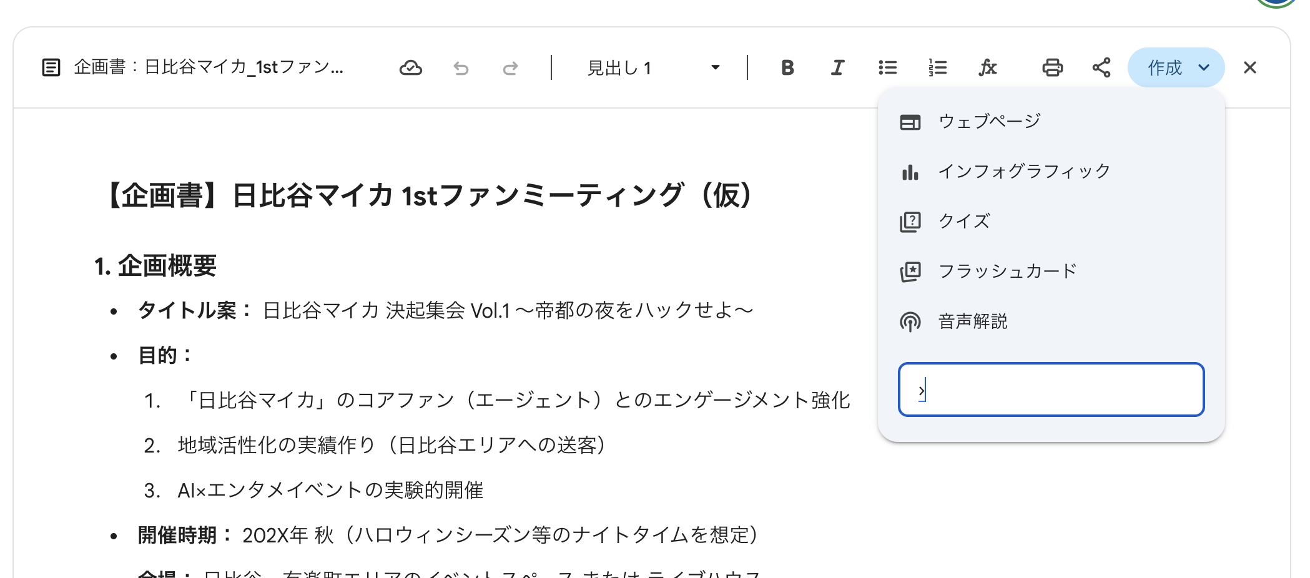
Task: Pick 音声解説 in the create menu
Action: pos(973,321)
